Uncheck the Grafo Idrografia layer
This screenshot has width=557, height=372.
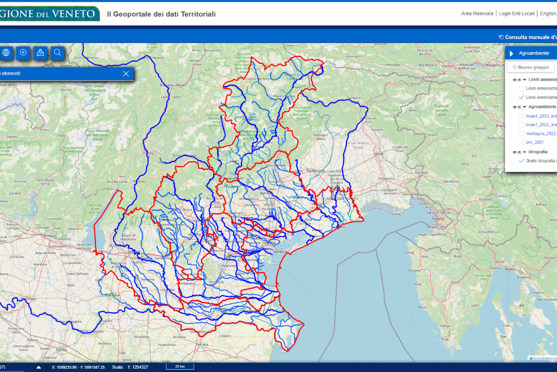click(x=521, y=161)
